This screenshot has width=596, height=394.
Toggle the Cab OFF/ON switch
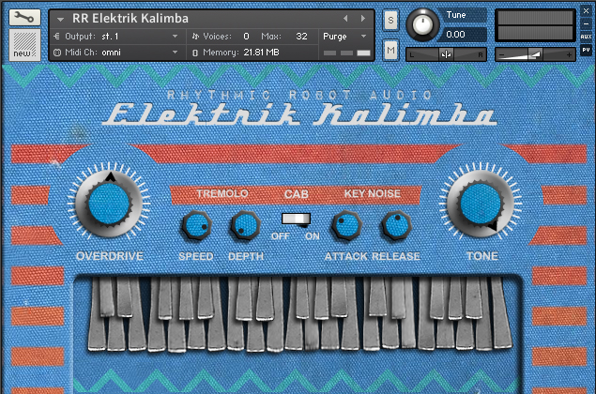click(296, 219)
